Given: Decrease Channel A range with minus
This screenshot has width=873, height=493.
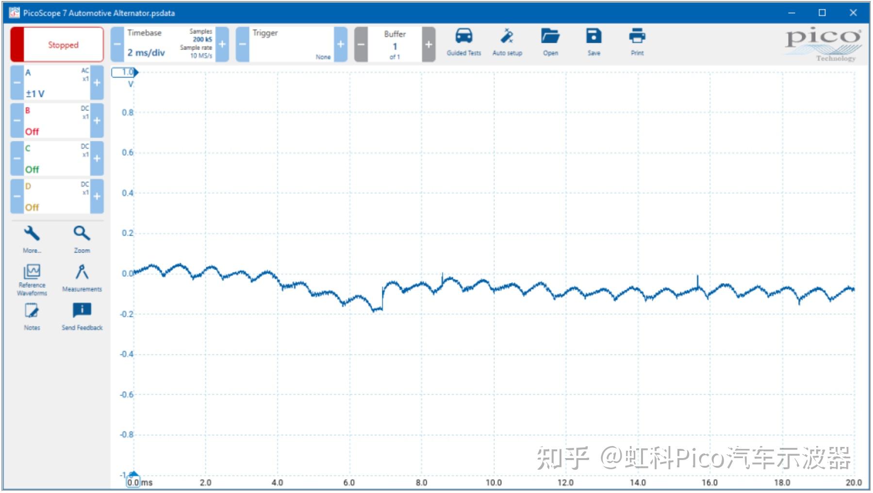Looking at the screenshot, I should tap(17, 82).
